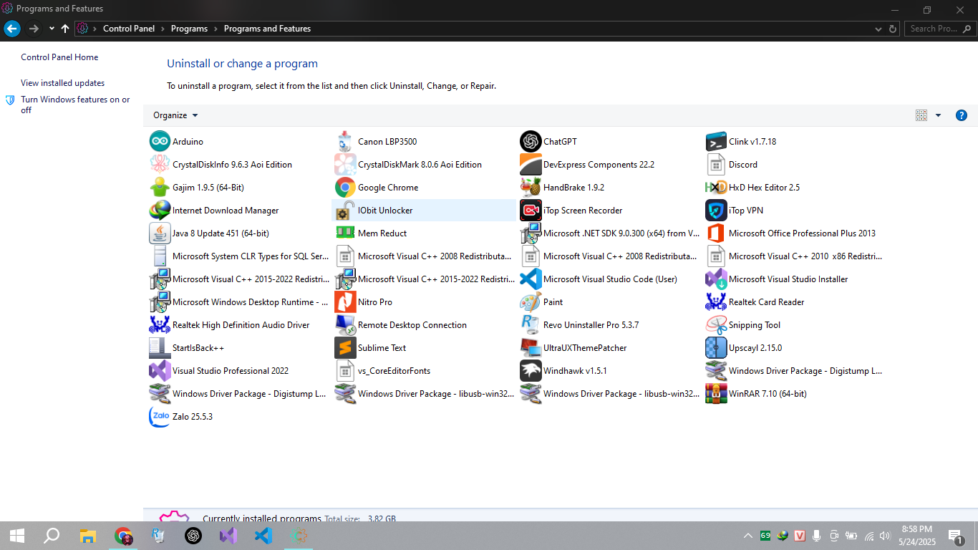Viewport: 978px width, 550px height.
Task: Open the notification center in taskbar
Action: (956, 536)
